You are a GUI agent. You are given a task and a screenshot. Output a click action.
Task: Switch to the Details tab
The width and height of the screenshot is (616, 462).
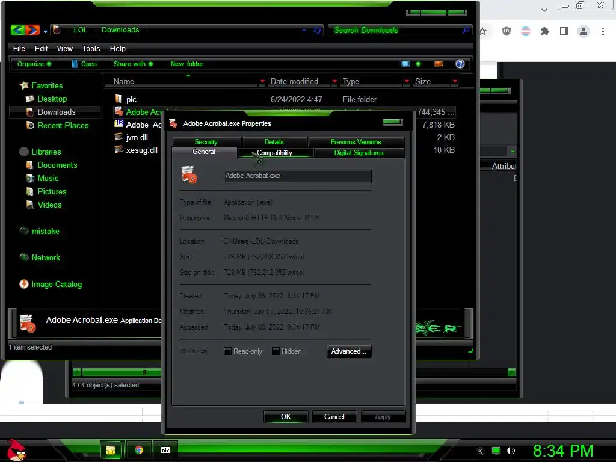274,142
